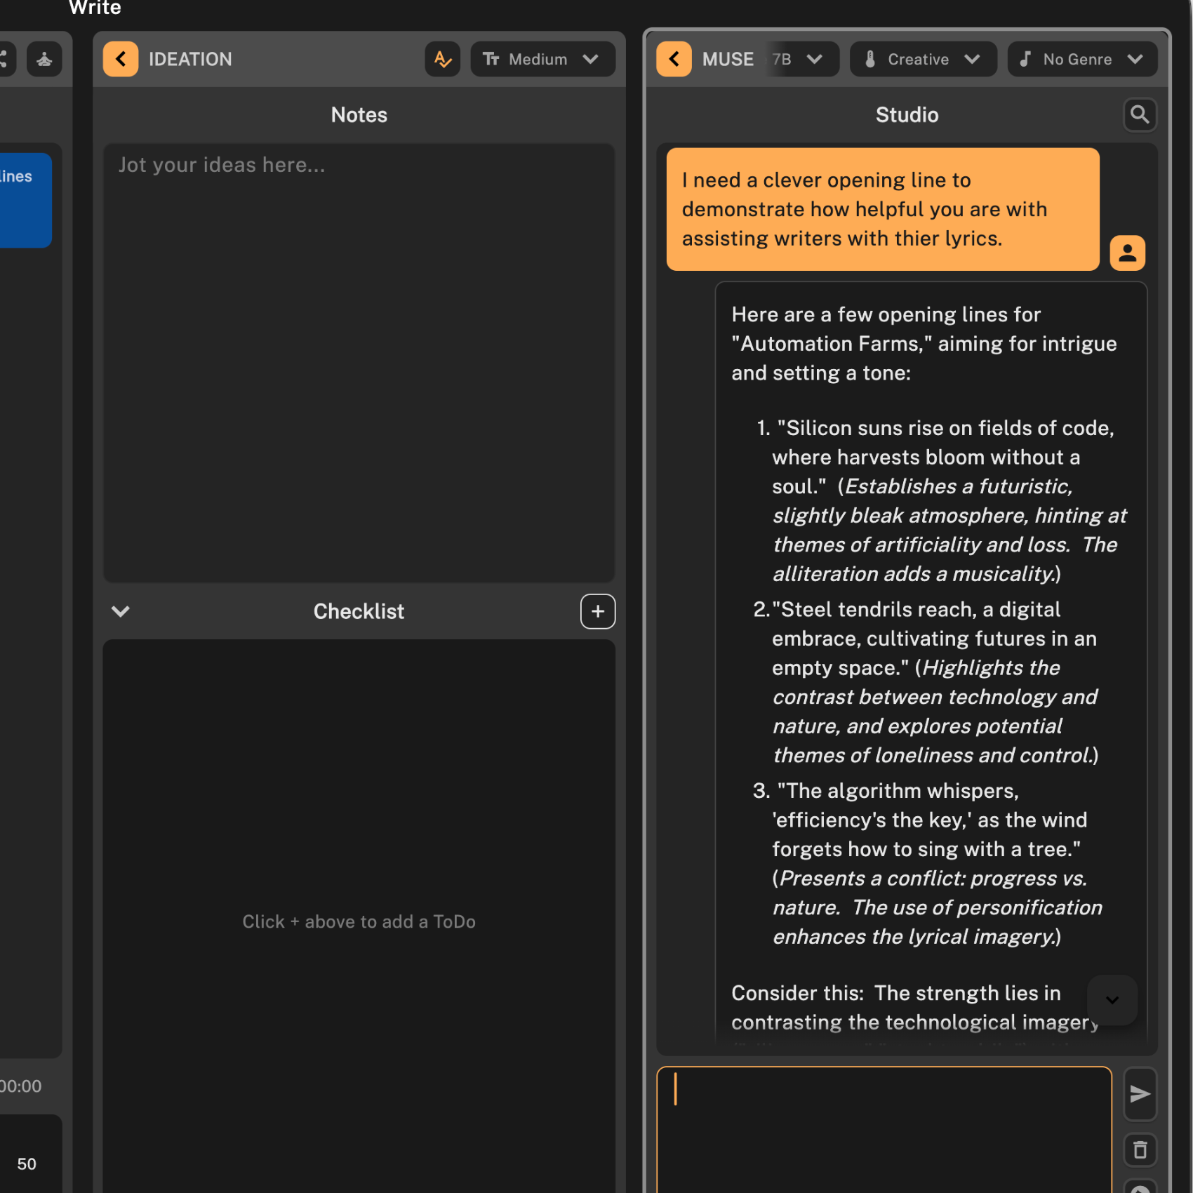Click the share icon at far left
Image resolution: width=1193 pixels, height=1193 pixels.
coord(4,59)
